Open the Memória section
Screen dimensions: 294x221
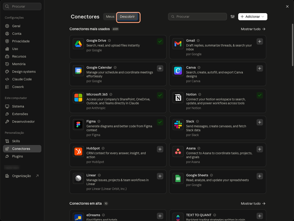tap(22, 64)
